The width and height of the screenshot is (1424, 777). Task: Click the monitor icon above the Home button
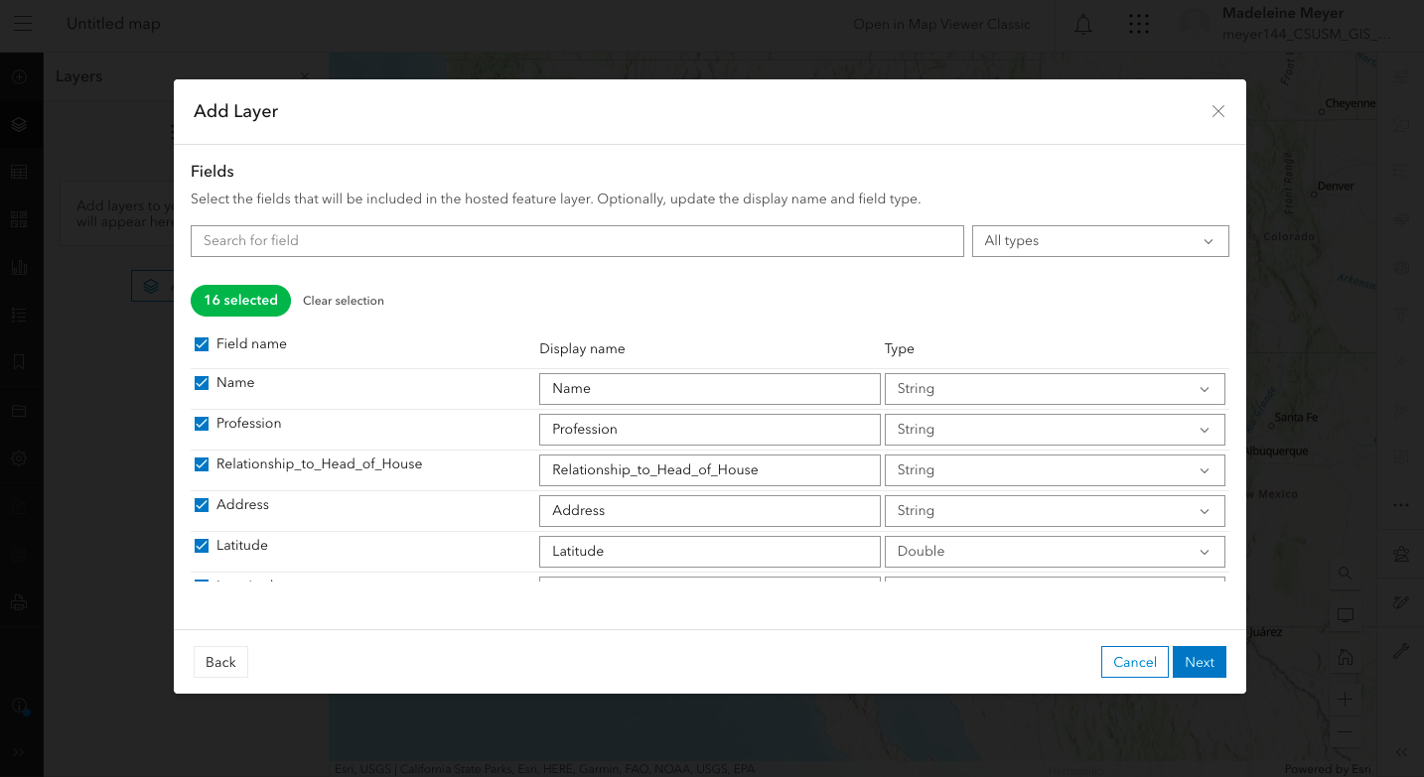point(1345,615)
